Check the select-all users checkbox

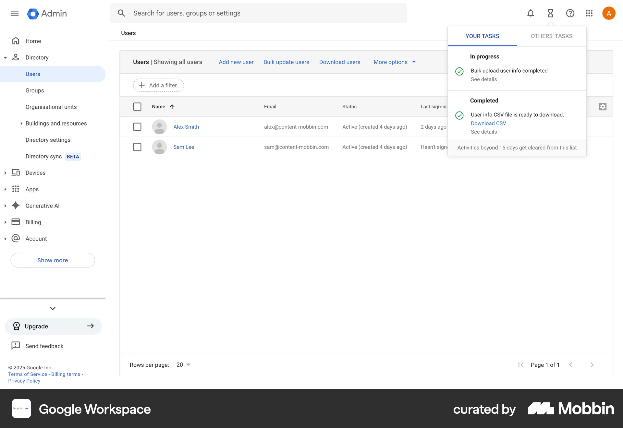click(x=137, y=106)
